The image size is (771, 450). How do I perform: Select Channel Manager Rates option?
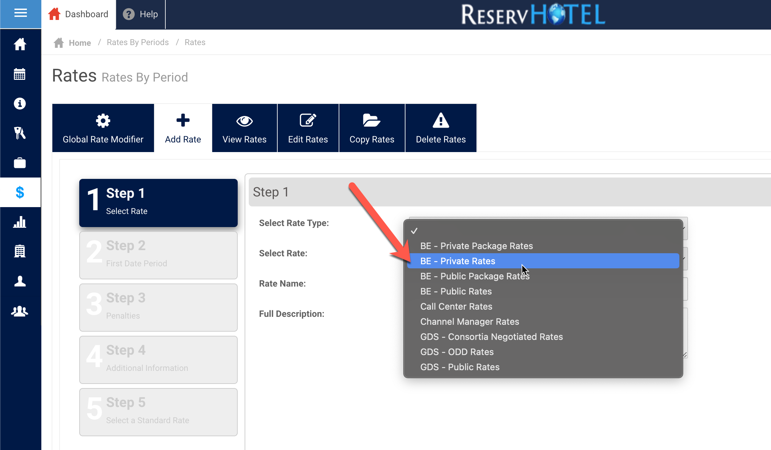[x=469, y=322]
